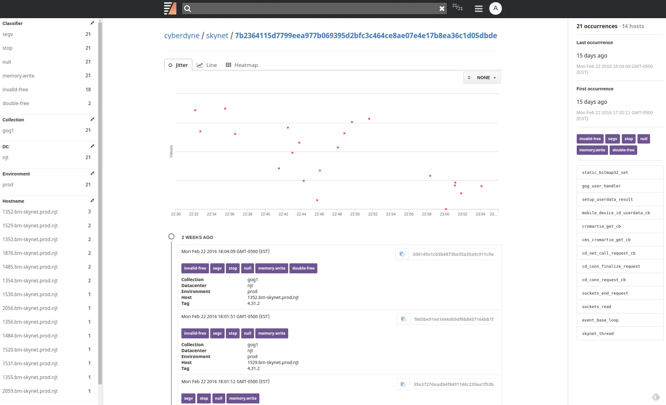Image resolution: width=666 pixels, height=405 pixels.
Task: Click the magnifier icon in search bar
Action: [x=187, y=8]
